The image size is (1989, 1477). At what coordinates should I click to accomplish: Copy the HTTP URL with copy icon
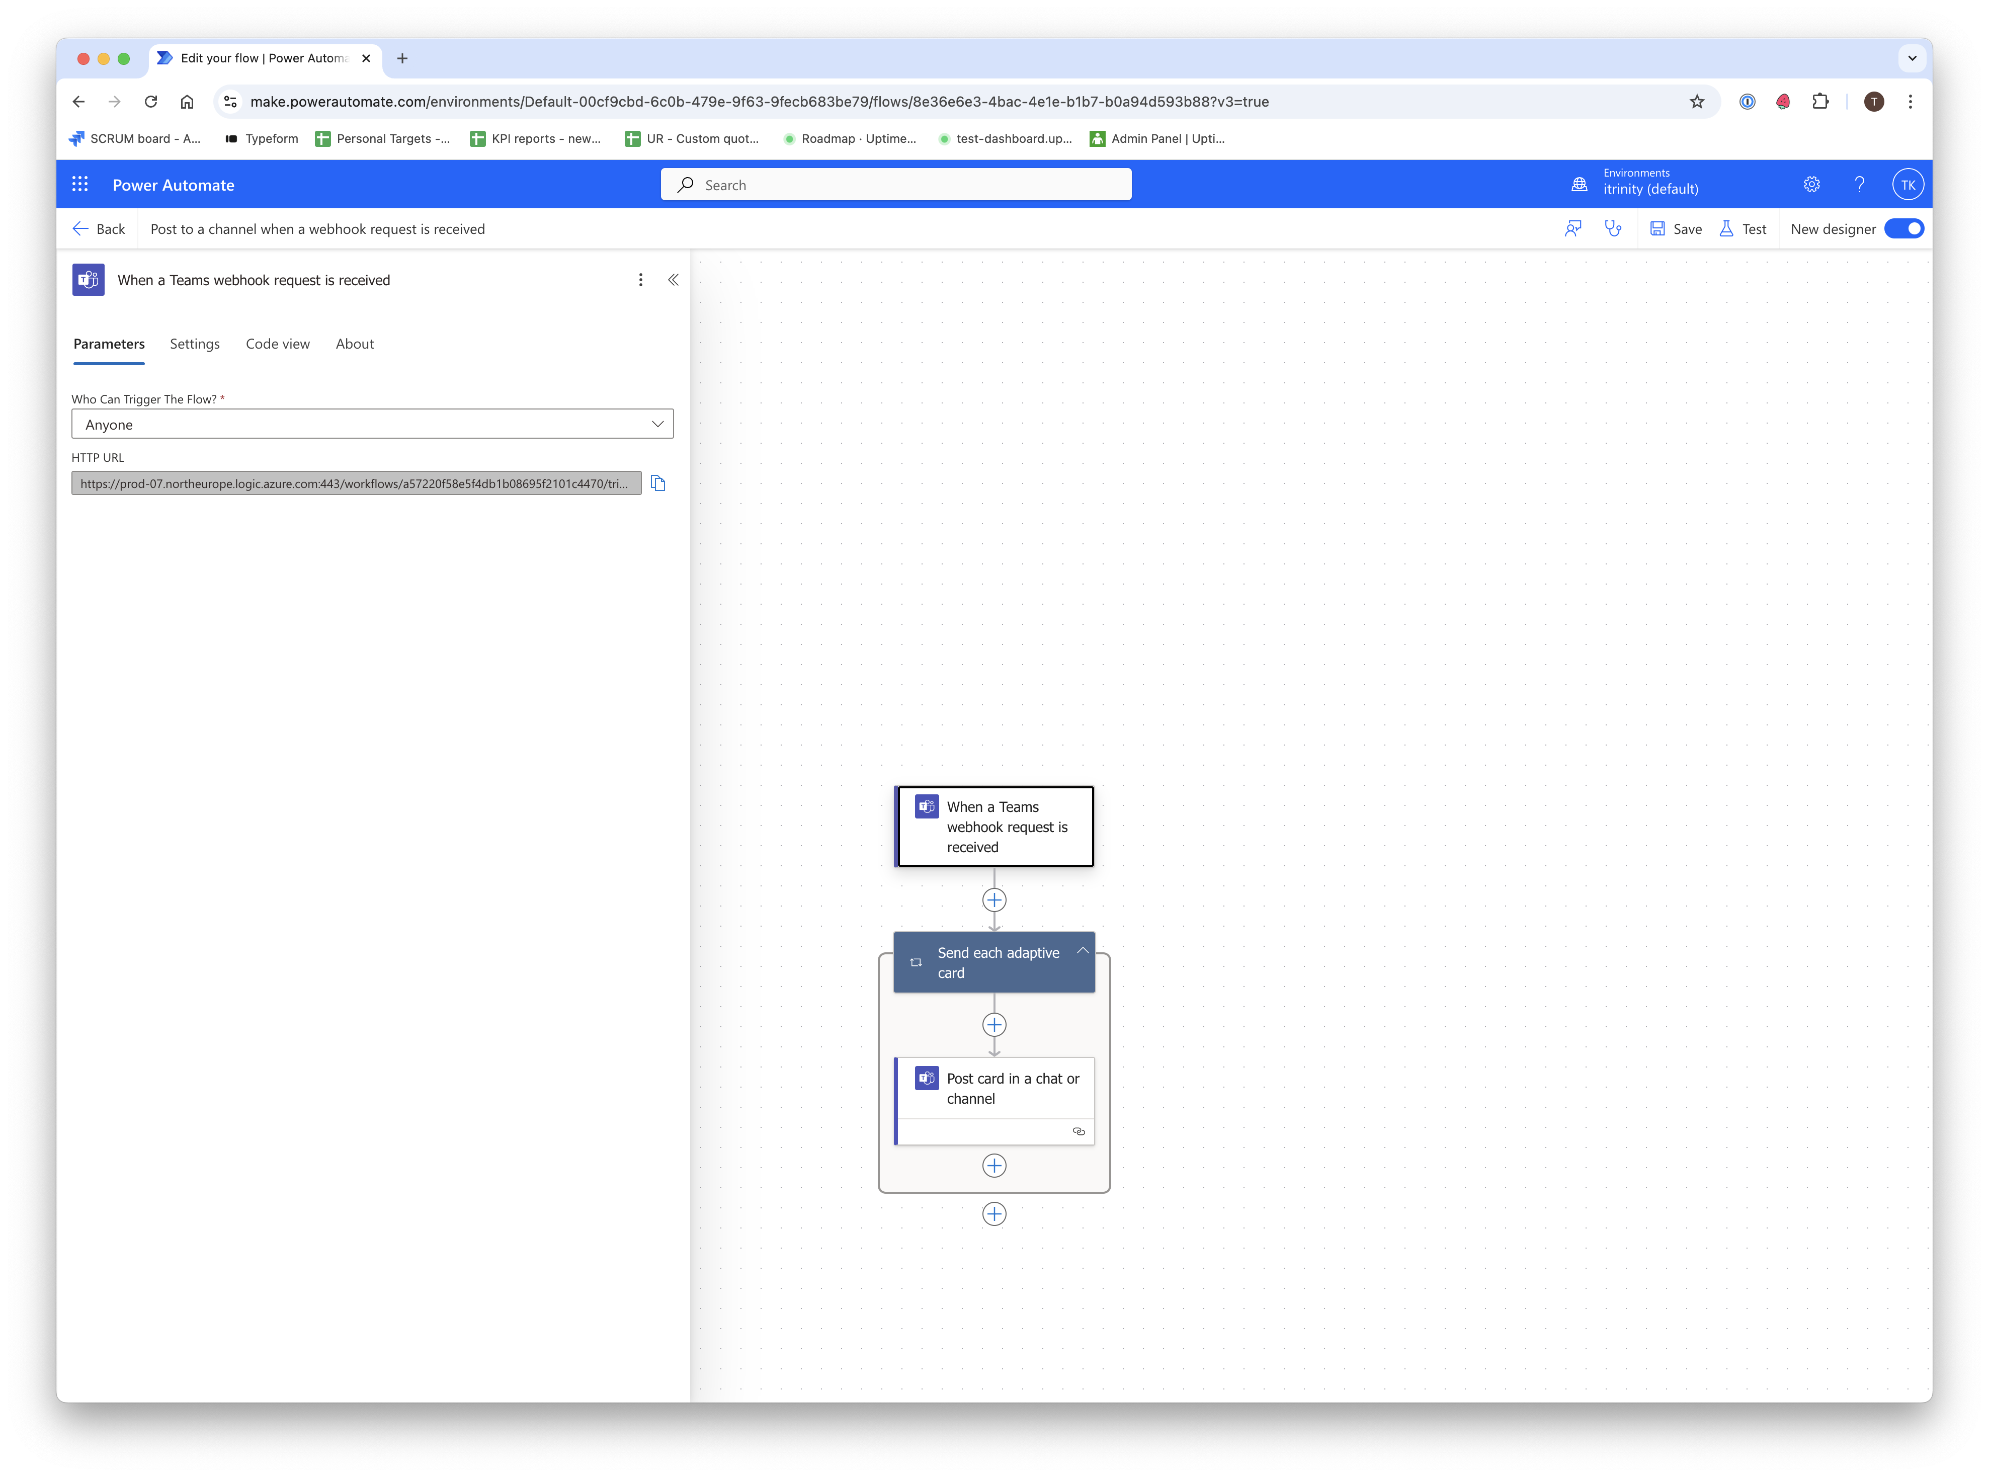click(659, 483)
